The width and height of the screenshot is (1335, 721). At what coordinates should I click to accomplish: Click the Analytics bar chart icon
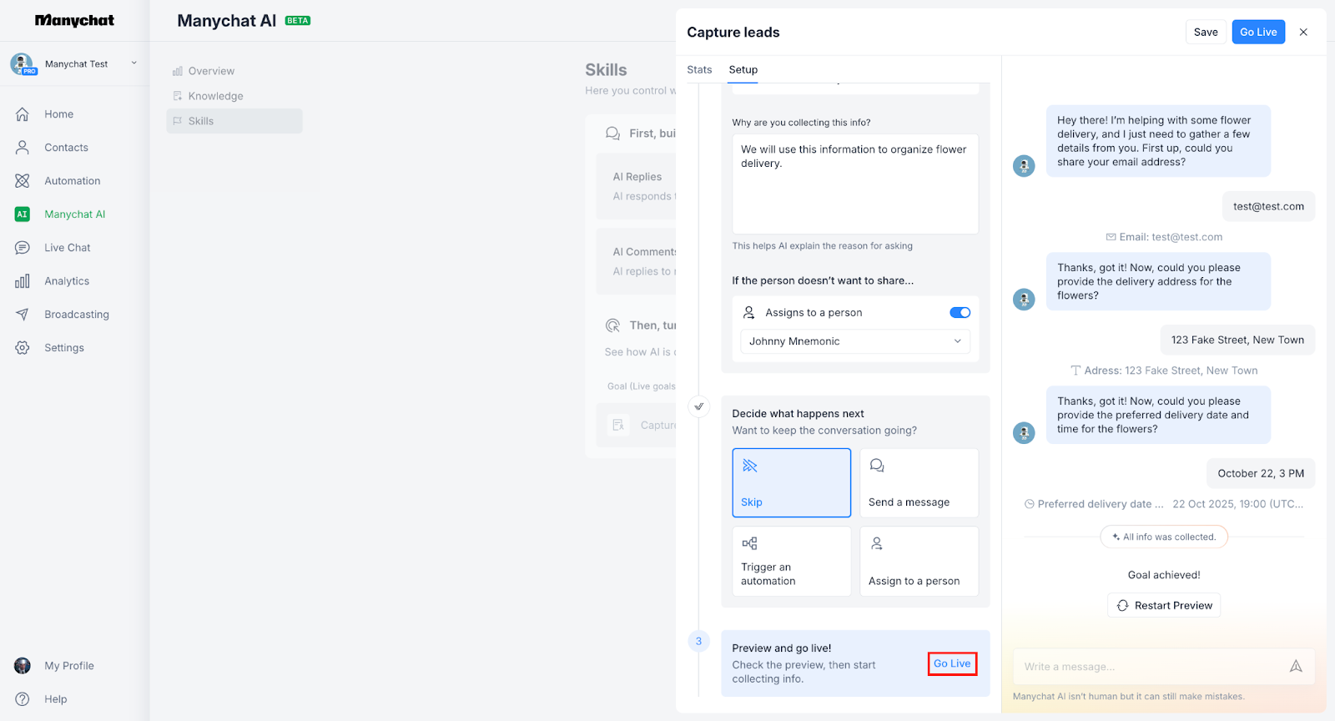23,281
